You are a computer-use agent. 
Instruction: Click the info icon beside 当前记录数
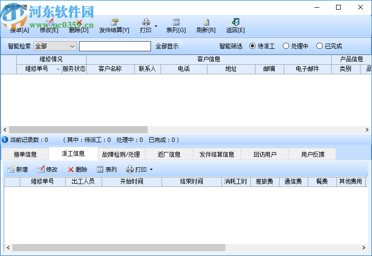[5, 140]
